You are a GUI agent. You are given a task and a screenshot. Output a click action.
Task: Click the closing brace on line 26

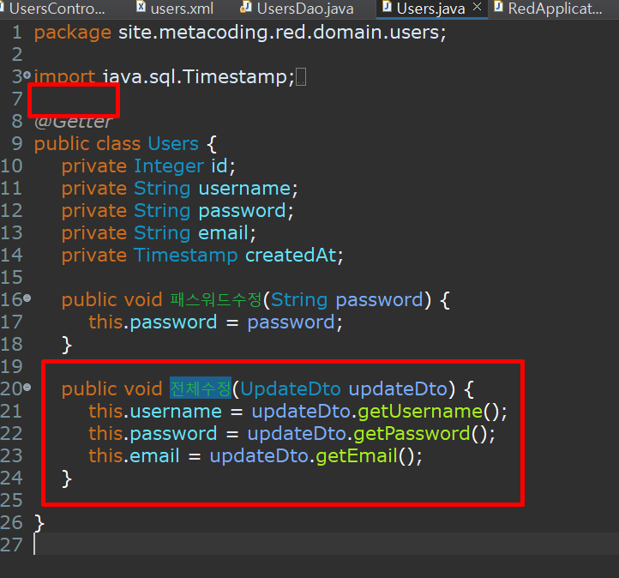39,523
